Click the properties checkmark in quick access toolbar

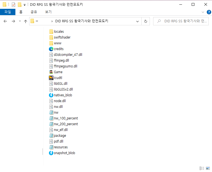pyautogui.click(x=13, y=4)
